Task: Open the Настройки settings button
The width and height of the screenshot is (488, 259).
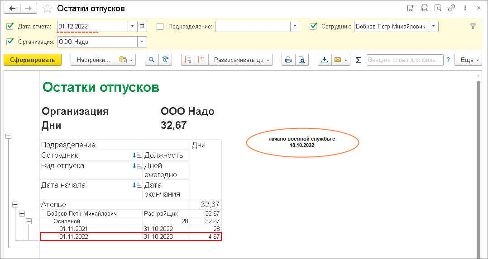Action: 93,60
